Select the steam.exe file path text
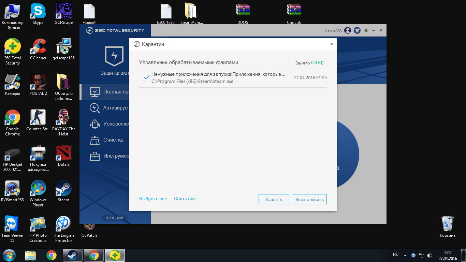 click(x=192, y=81)
